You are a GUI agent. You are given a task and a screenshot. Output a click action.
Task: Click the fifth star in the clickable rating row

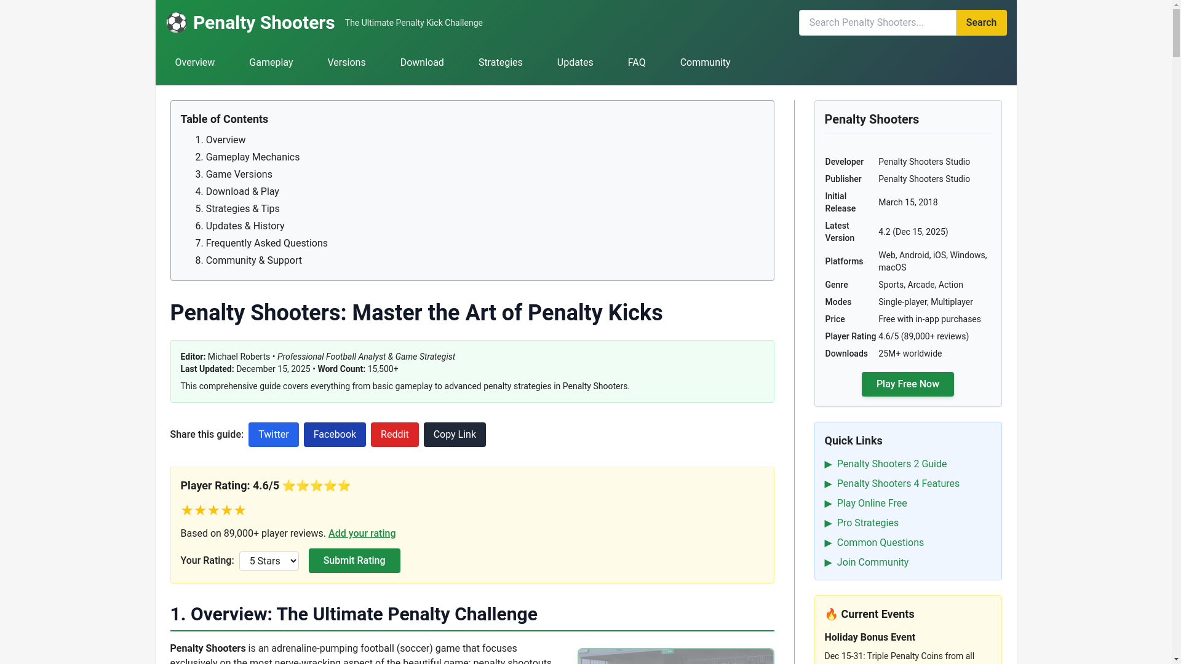[240, 510]
